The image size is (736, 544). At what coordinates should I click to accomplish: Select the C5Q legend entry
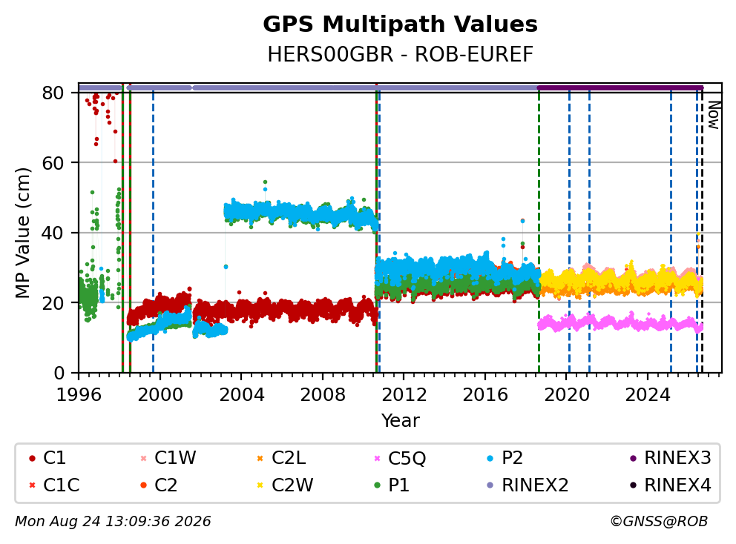tap(401, 458)
